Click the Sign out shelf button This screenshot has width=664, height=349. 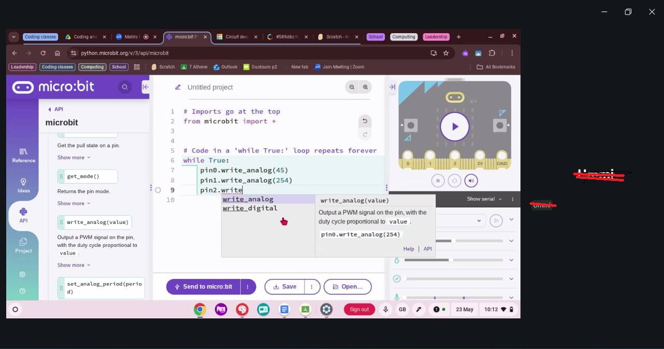[359, 310]
